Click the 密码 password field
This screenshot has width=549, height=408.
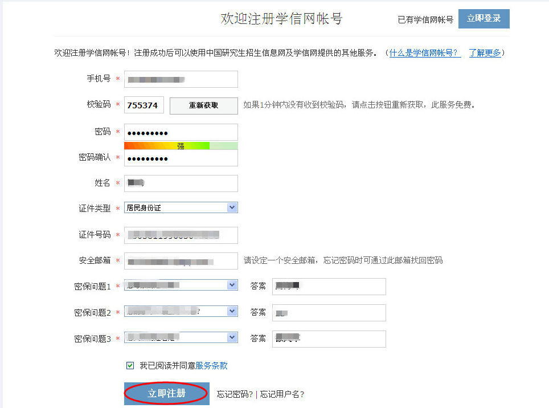(x=181, y=132)
